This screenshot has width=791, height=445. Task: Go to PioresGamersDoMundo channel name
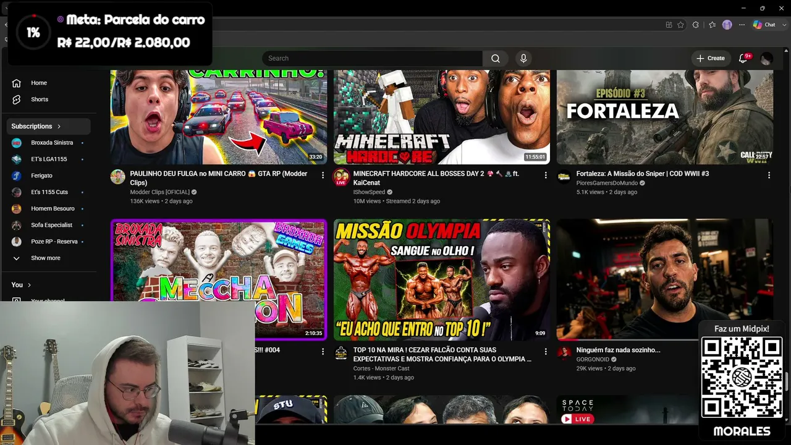tap(607, 183)
